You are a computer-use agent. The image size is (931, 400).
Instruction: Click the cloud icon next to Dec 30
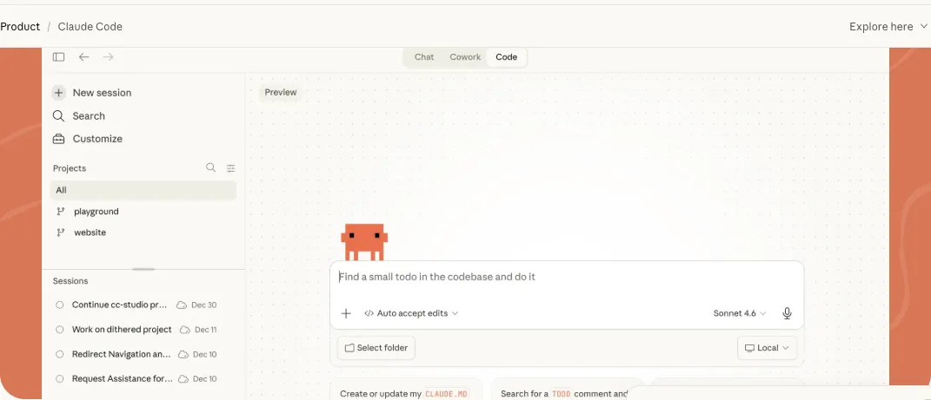(182, 305)
